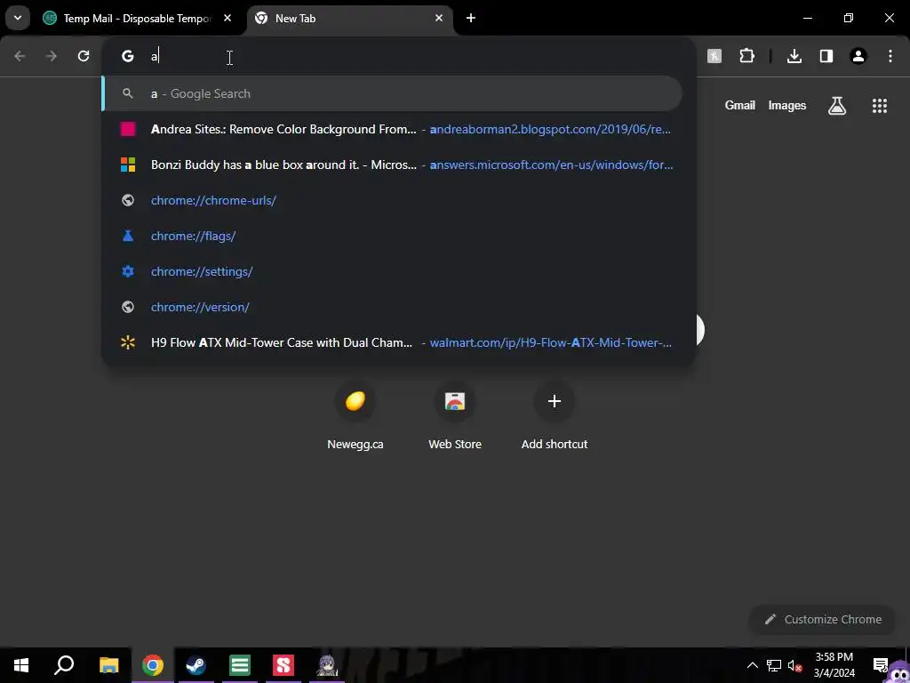Click the Customize Chrome button
910x683 pixels.
pos(823,619)
